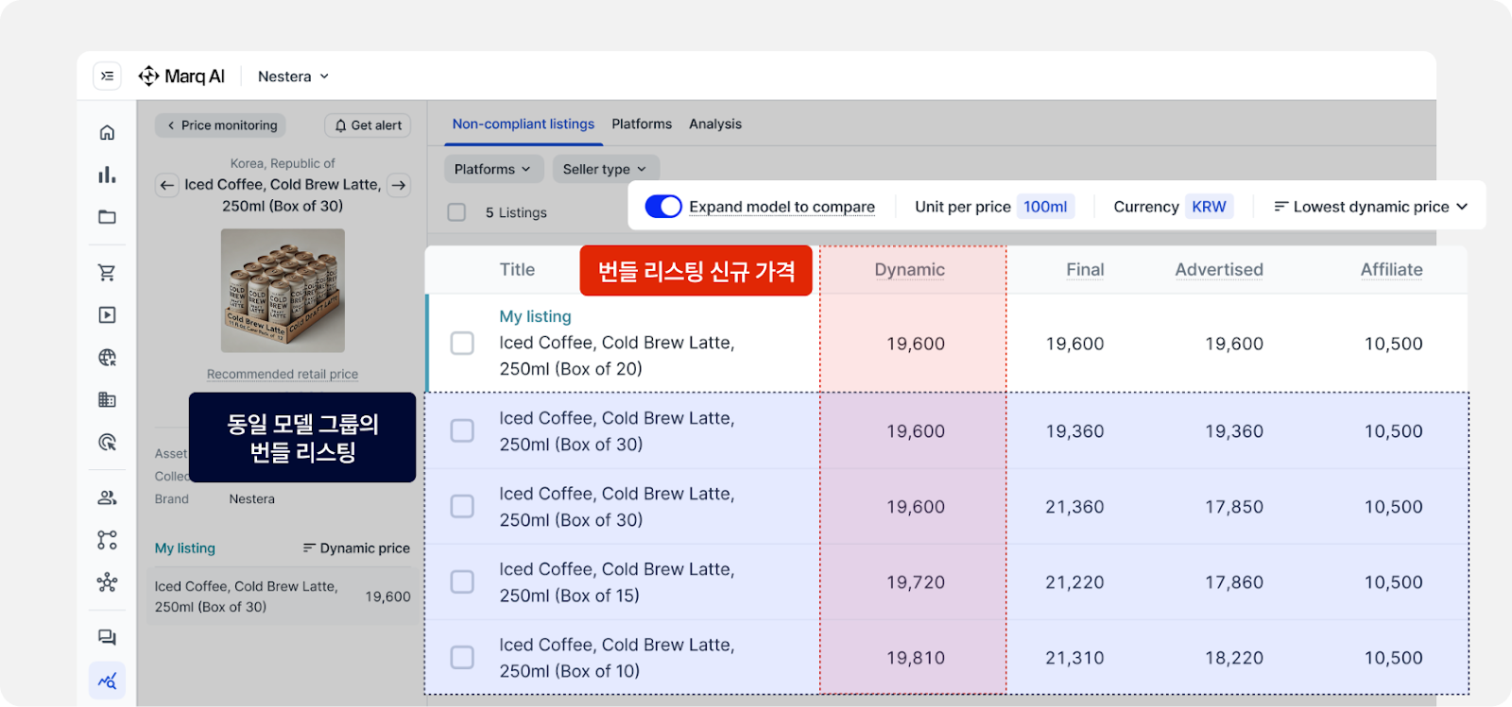Screen dimensions: 1512x707
Task: Open the Seller type filter dropdown
Action: pyautogui.click(x=605, y=169)
